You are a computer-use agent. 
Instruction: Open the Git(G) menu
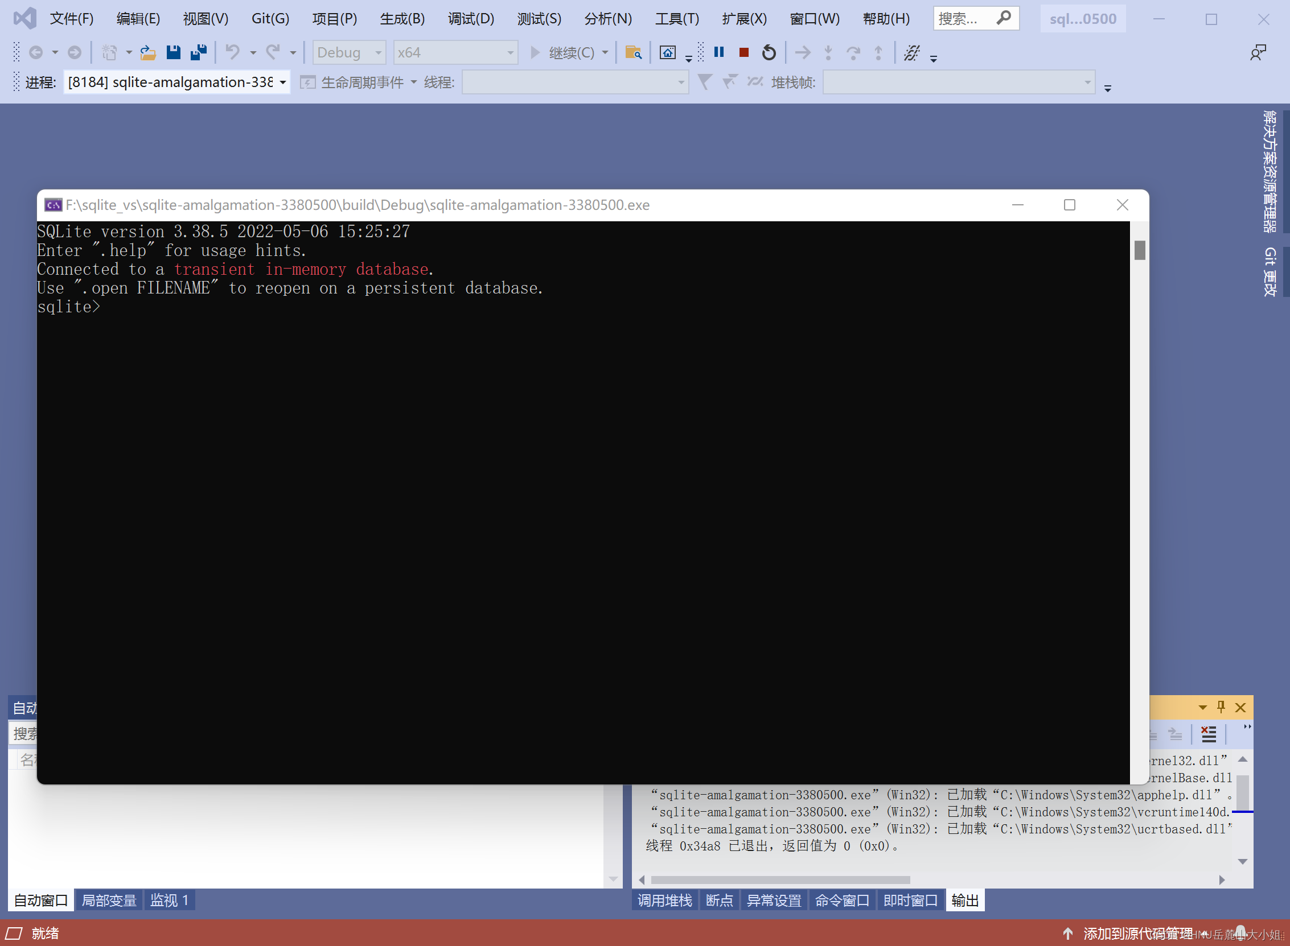click(270, 18)
